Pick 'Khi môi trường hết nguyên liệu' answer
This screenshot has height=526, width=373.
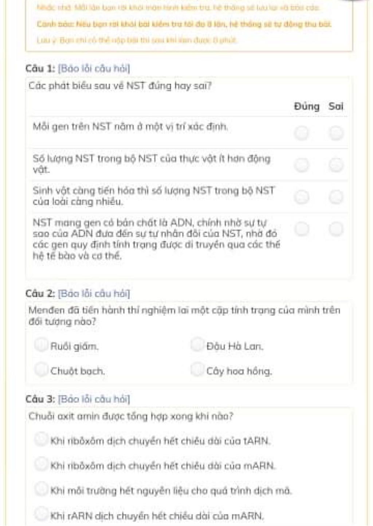coord(41,489)
